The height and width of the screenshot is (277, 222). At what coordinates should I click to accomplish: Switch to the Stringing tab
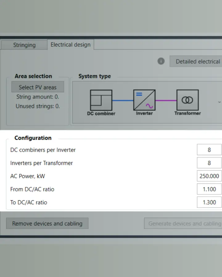(x=24, y=45)
